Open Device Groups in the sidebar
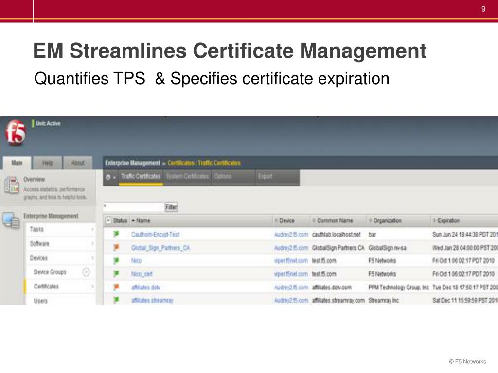 (x=50, y=272)
